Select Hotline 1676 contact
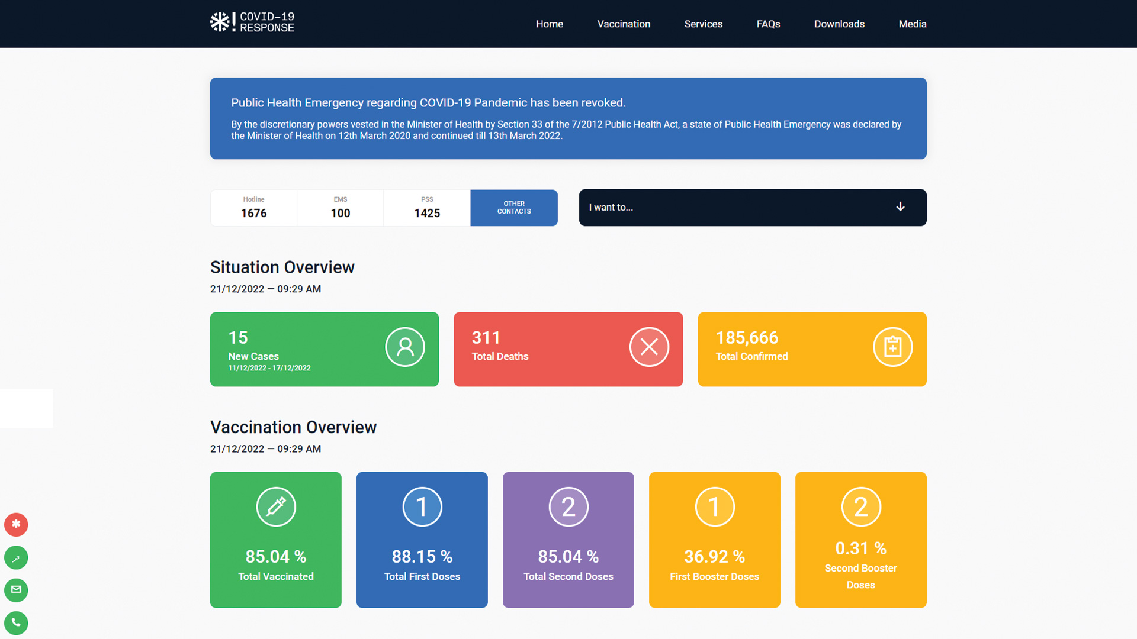Image resolution: width=1137 pixels, height=639 pixels. point(253,208)
